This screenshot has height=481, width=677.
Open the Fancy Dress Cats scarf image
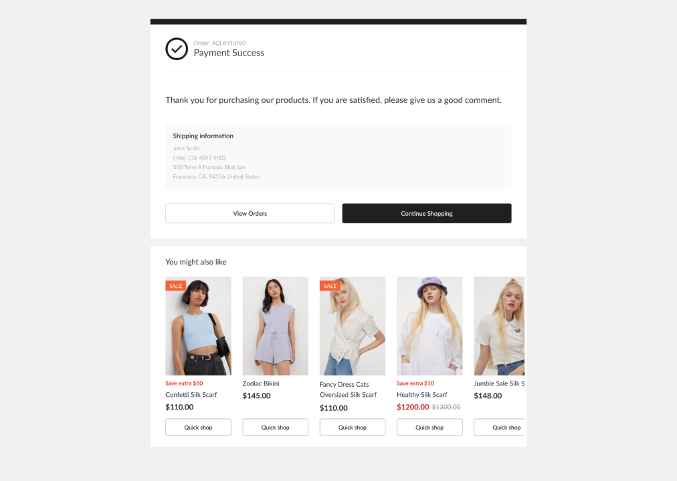tap(353, 326)
